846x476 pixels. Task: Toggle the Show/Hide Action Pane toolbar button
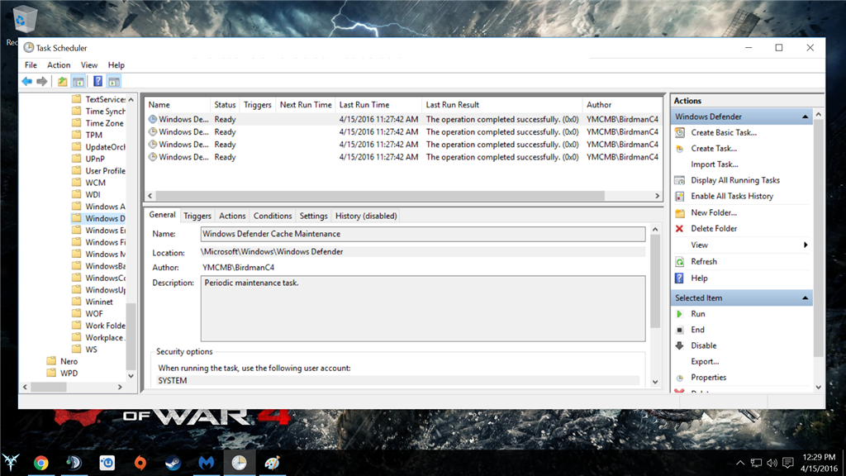[x=113, y=82]
